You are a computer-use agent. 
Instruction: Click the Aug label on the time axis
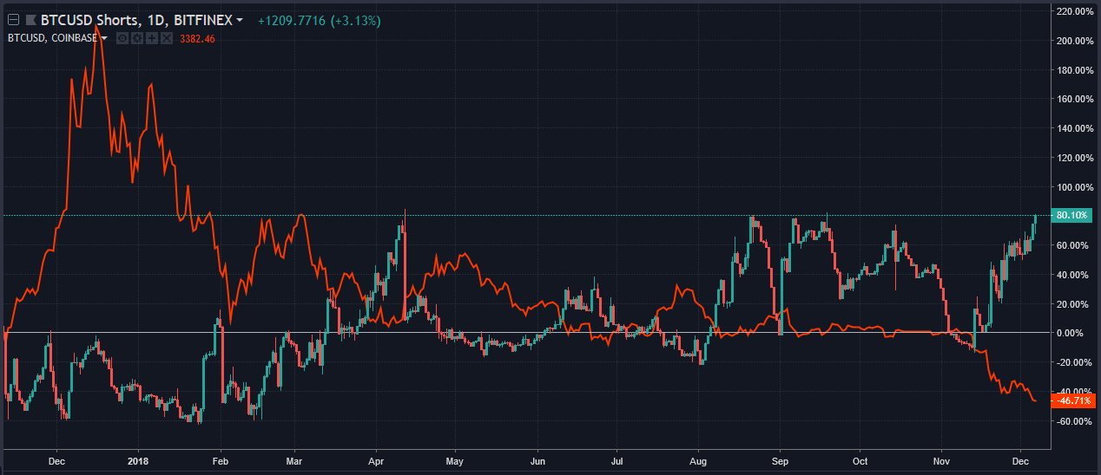tap(698, 463)
